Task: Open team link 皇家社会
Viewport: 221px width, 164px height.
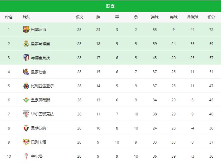Action: pyautogui.click(x=39, y=72)
